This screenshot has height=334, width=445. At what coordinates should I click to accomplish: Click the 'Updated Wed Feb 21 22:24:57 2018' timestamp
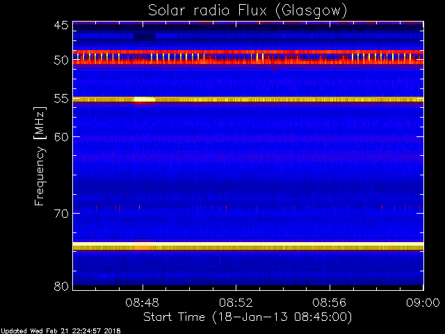[x=60, y=331]
